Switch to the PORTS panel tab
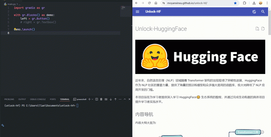 click(x=53, y=99)
